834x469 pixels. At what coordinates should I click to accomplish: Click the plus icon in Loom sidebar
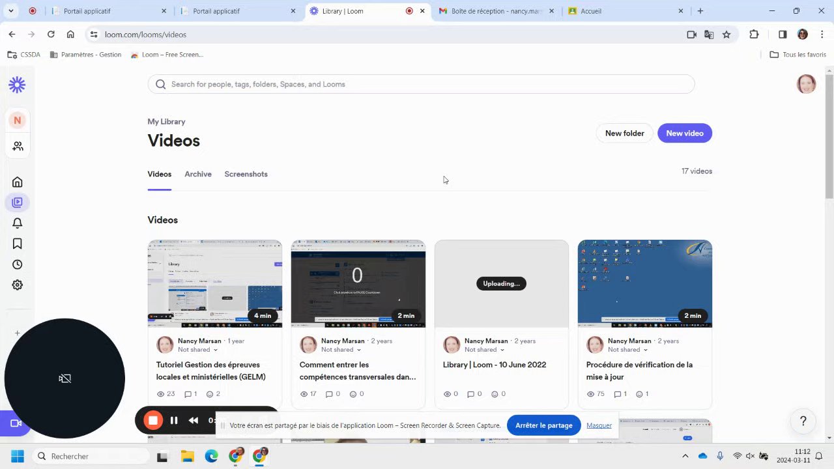[18, 333]
